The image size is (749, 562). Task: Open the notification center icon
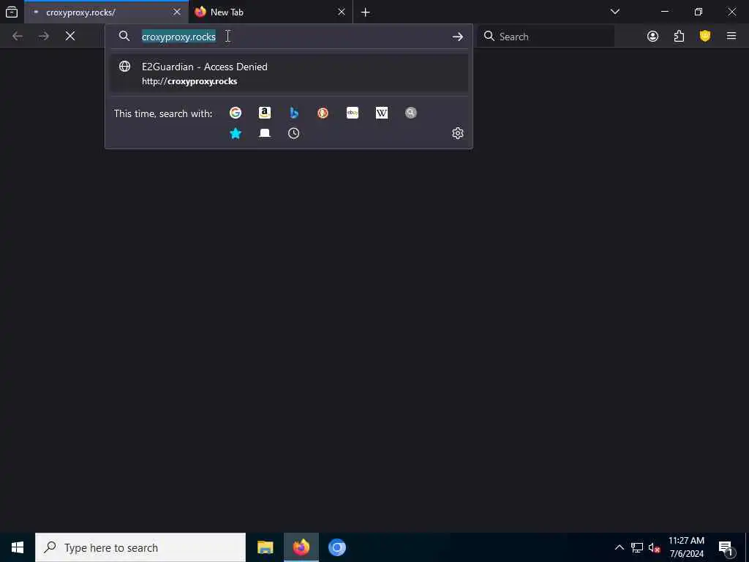coord(726,547)
